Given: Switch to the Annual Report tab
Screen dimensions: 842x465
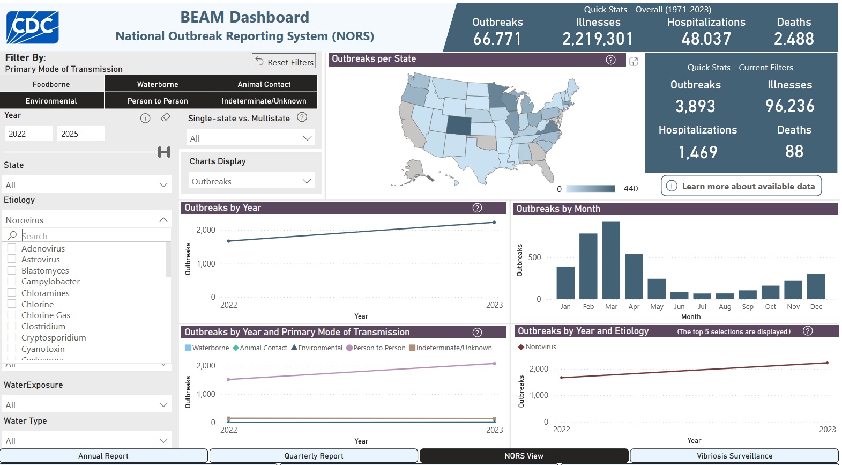Looking at the screenshot, I should (103, 456).
